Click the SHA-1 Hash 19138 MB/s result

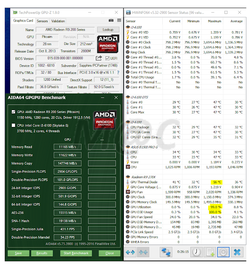point(68,221)
